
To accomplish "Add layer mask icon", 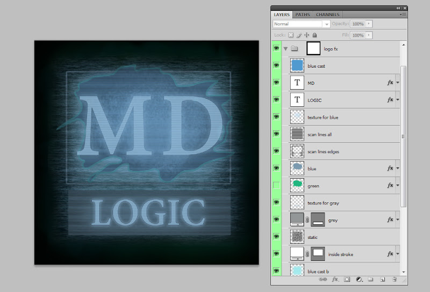I will coord(347,280).
